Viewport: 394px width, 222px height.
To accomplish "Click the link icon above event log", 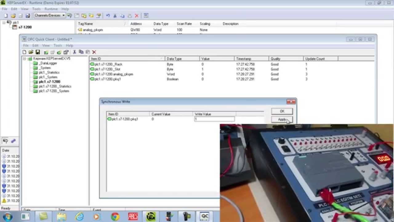I will point(13,141).
